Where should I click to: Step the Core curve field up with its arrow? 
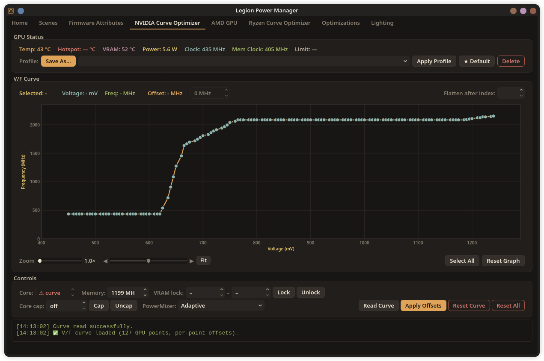click(x=73, y=290)
